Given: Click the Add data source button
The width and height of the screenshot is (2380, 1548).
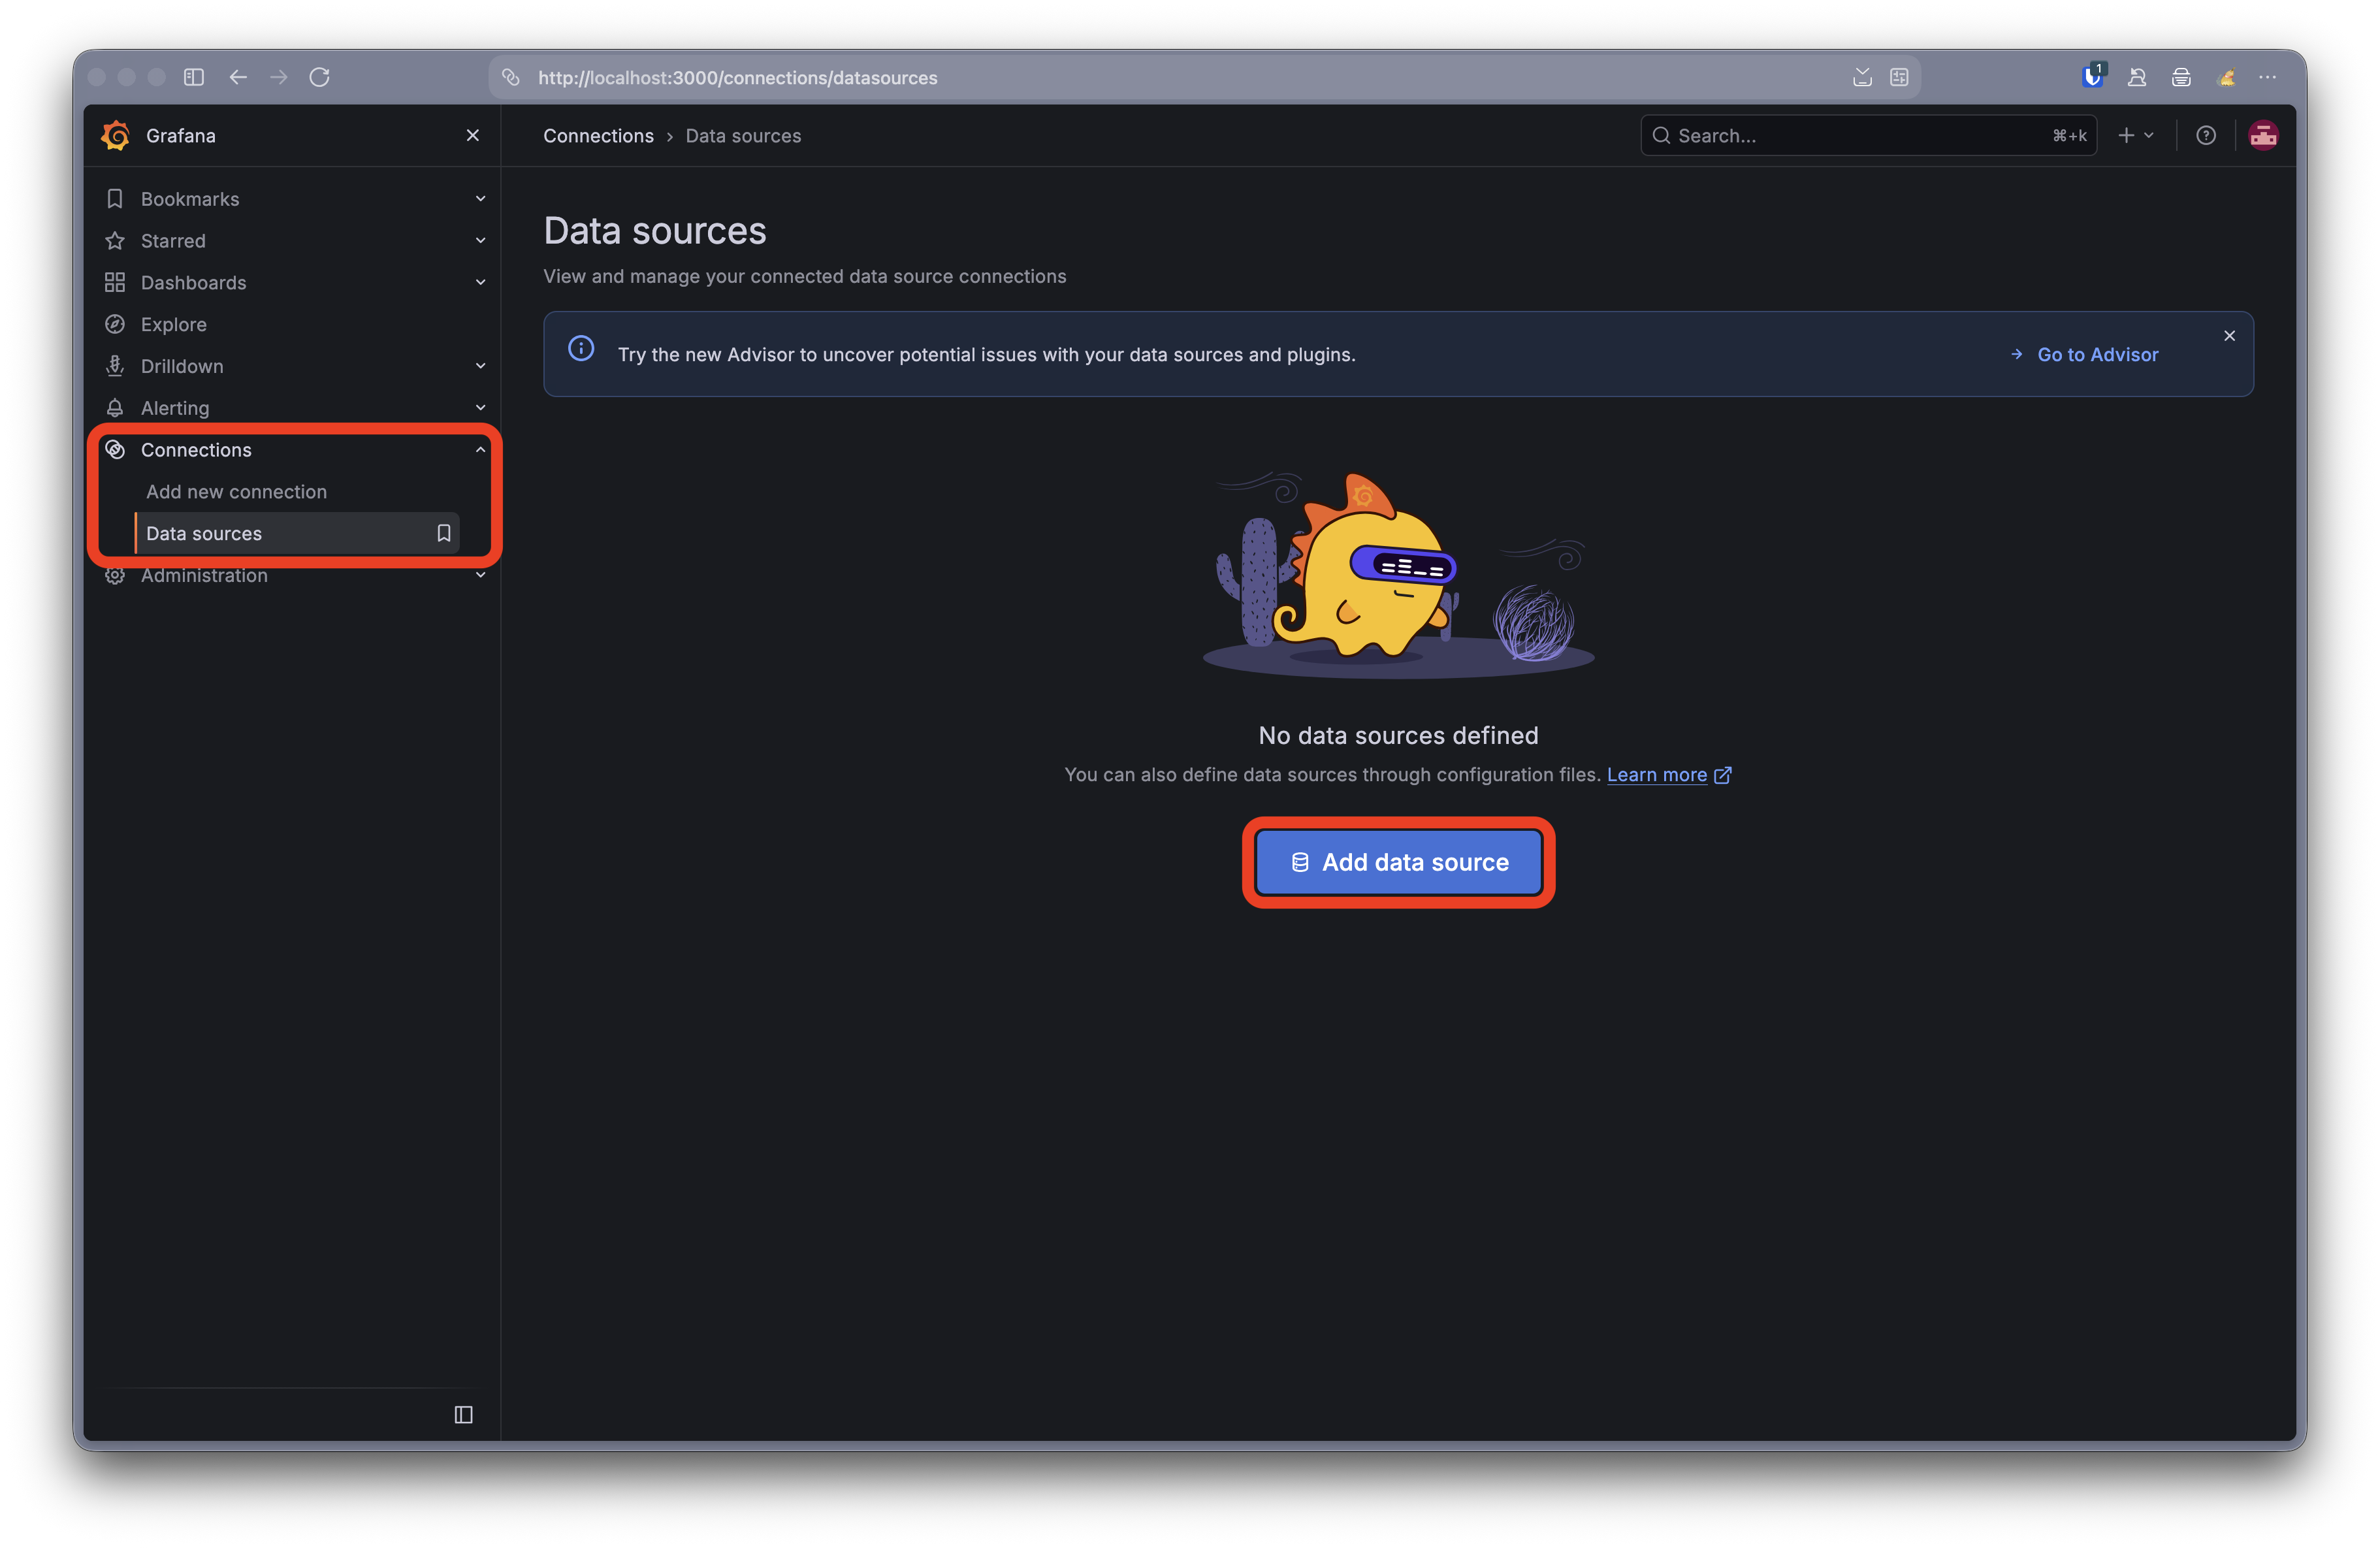Looking at the screenshot, I should point(1399,862).
